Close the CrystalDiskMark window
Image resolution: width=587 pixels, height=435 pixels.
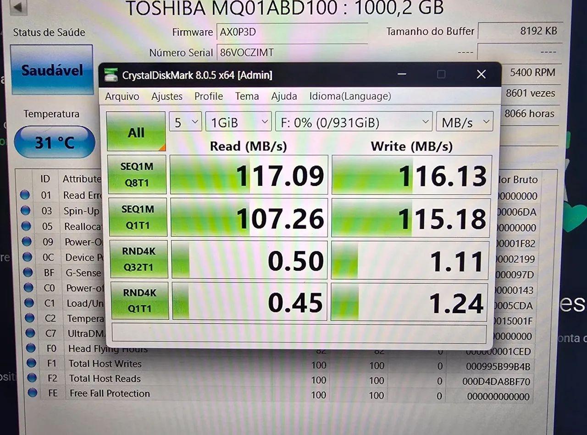pos(481,74)
